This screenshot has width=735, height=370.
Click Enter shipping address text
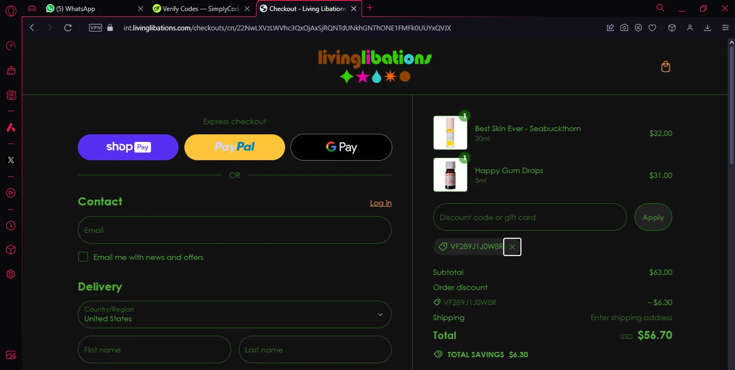[x=631, y=318]
